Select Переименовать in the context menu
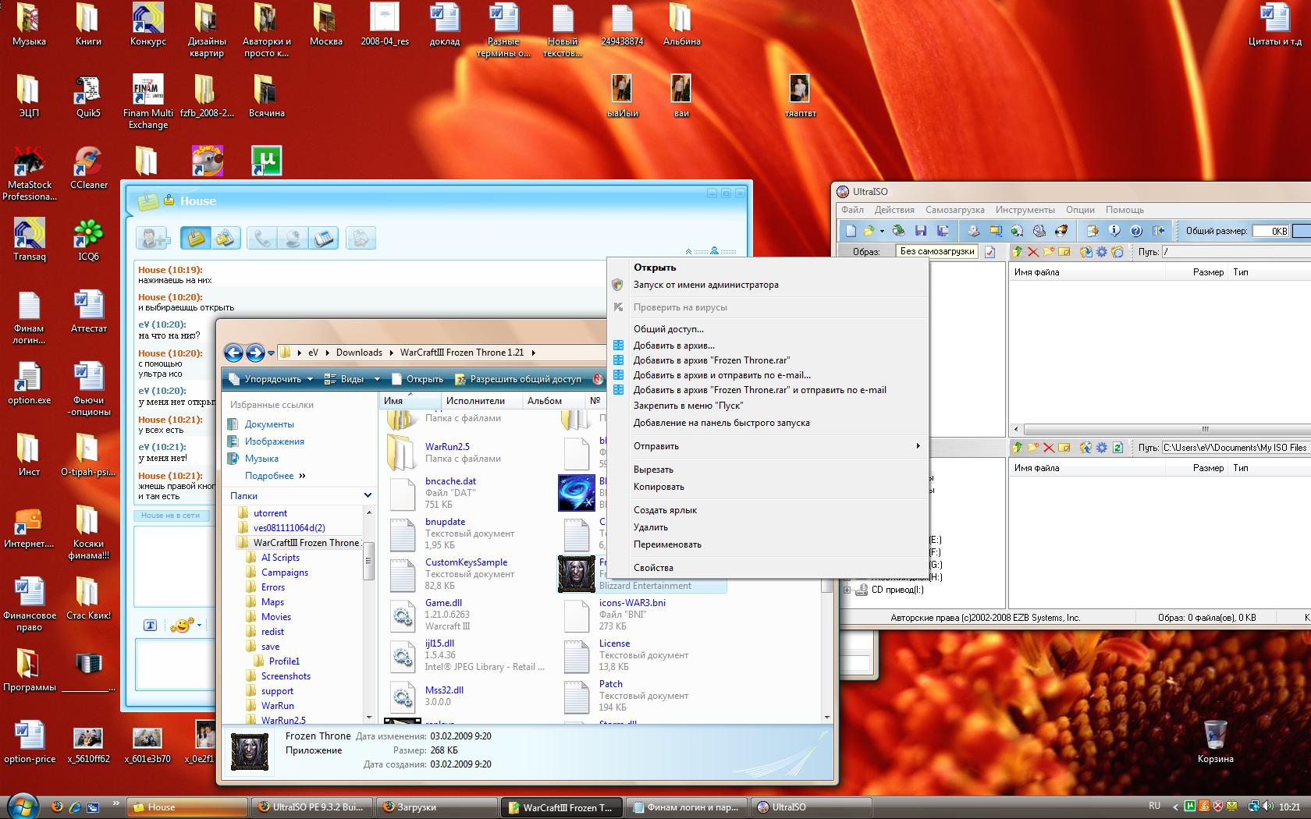The image size is (1311, 819). point(769,544)
